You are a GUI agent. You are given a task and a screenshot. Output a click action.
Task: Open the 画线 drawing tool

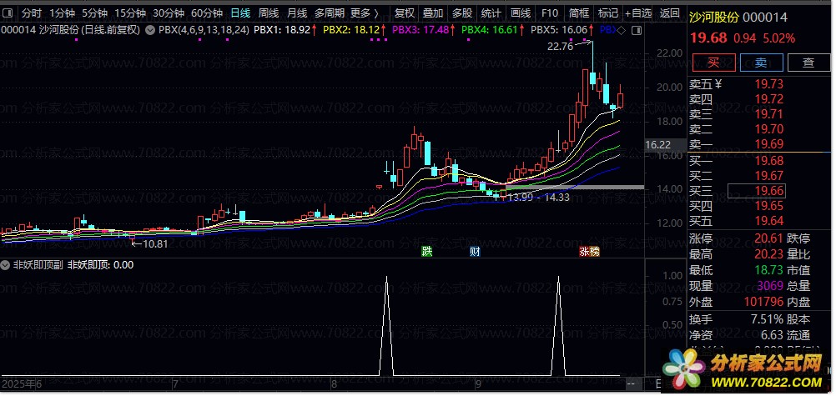pyautogui.click(x=520, y=13)
